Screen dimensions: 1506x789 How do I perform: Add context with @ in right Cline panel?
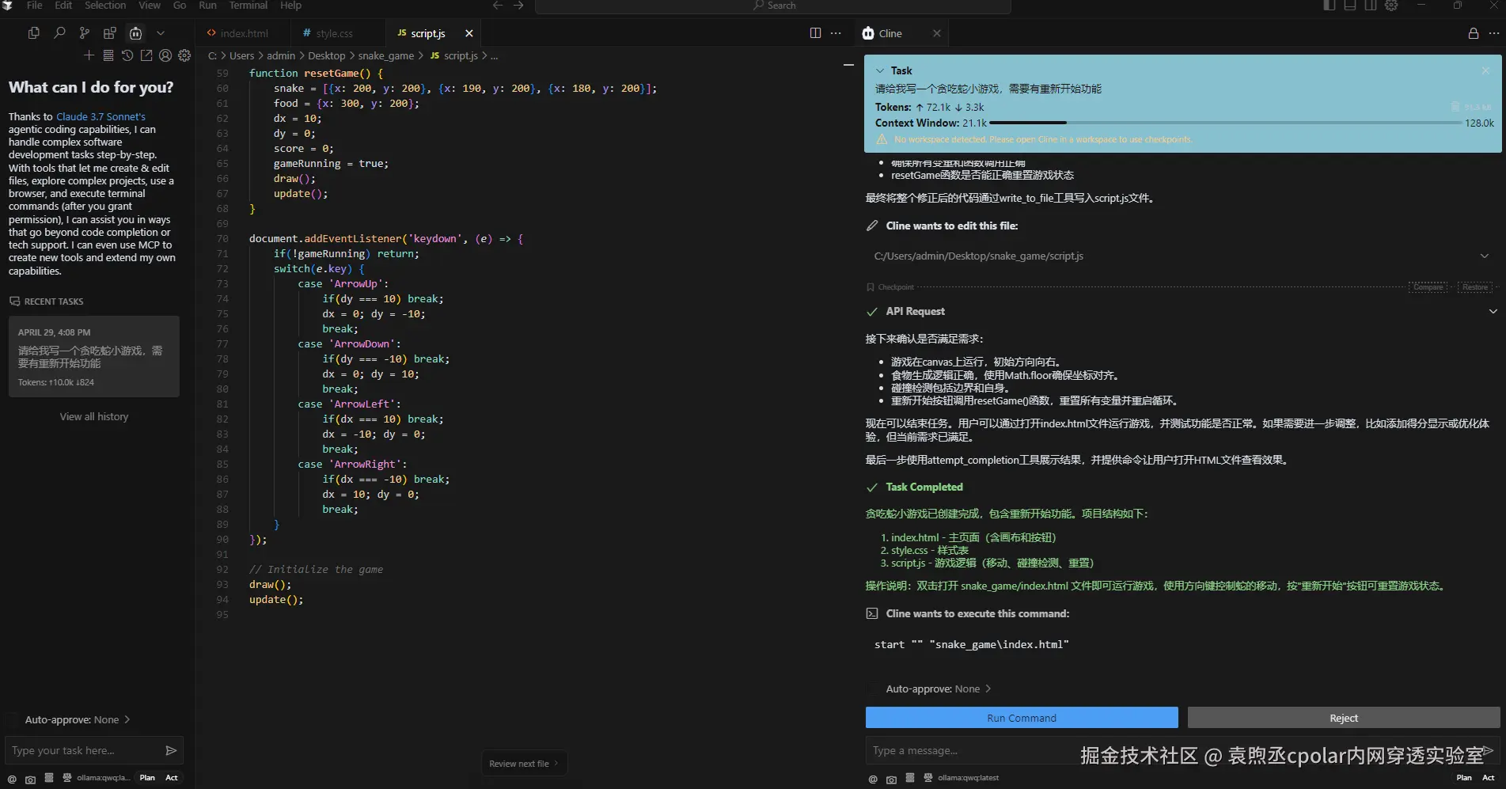coord(873,779)
